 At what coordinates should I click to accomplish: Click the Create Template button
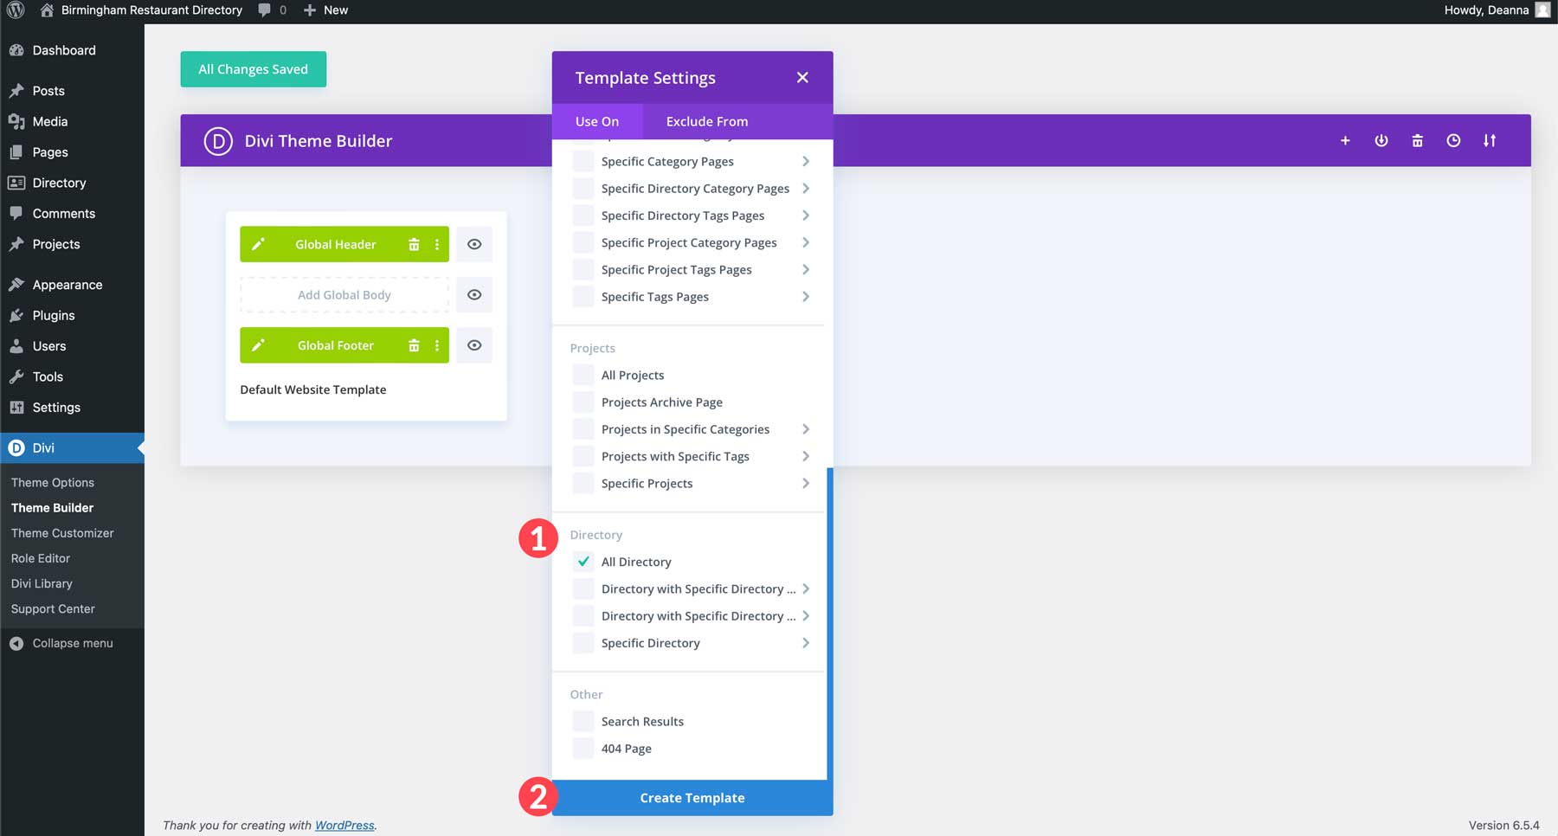point(692,797)
